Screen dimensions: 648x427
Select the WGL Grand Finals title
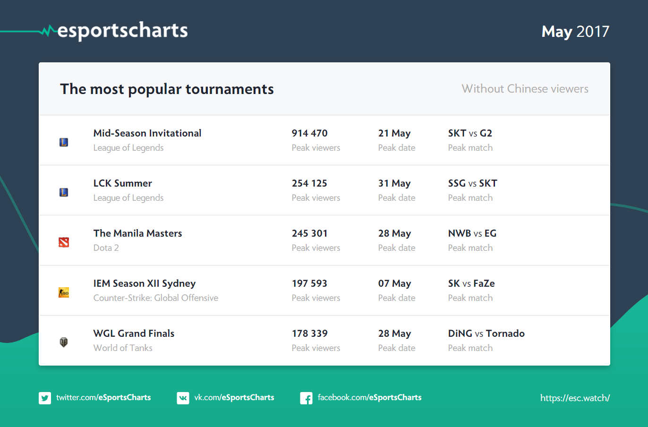(134, 333)
